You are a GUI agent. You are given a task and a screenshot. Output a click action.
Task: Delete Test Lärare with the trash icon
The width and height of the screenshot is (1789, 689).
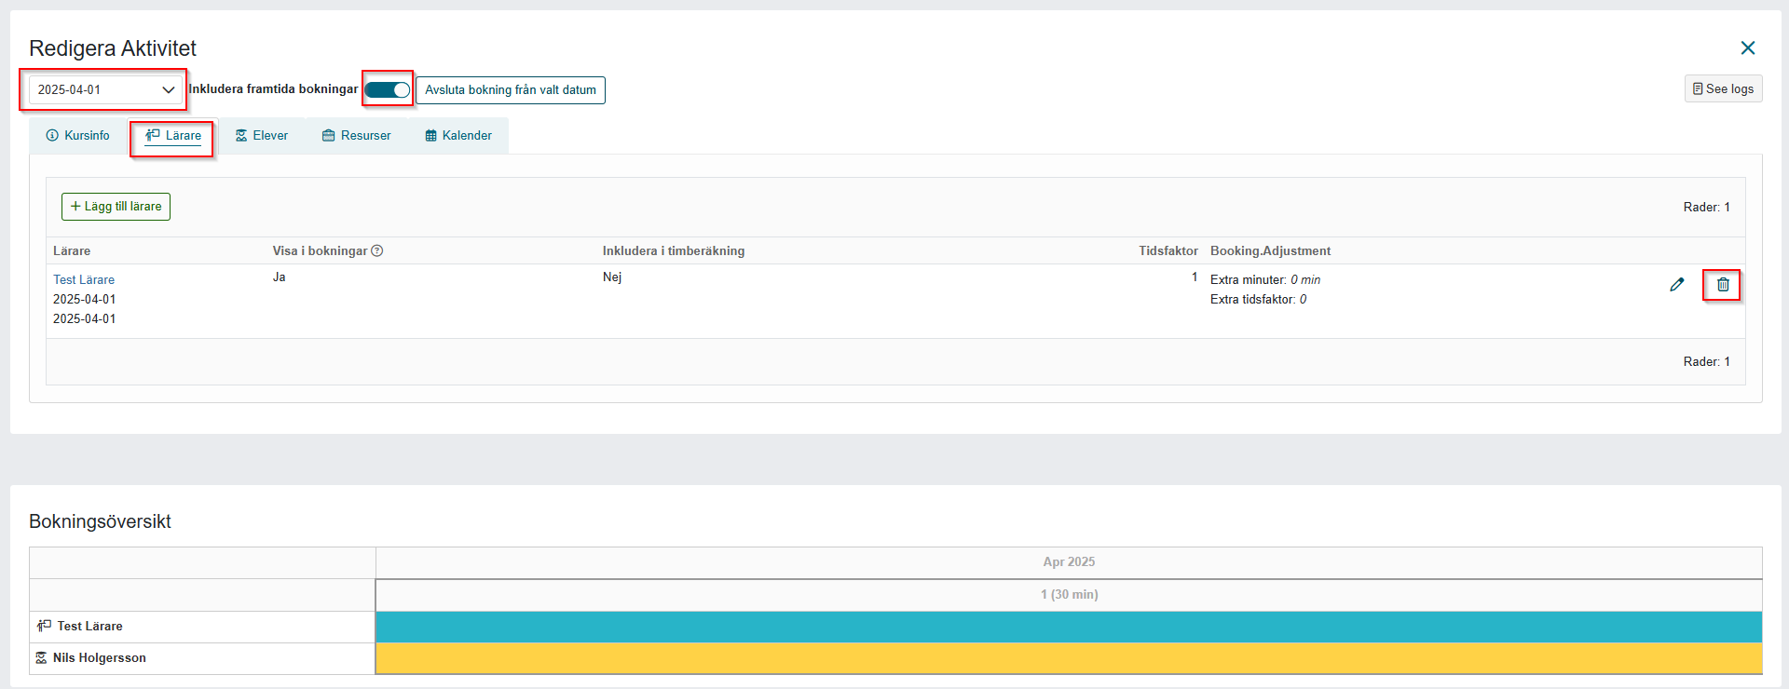pyautogui.click(x=1723, y=285)
